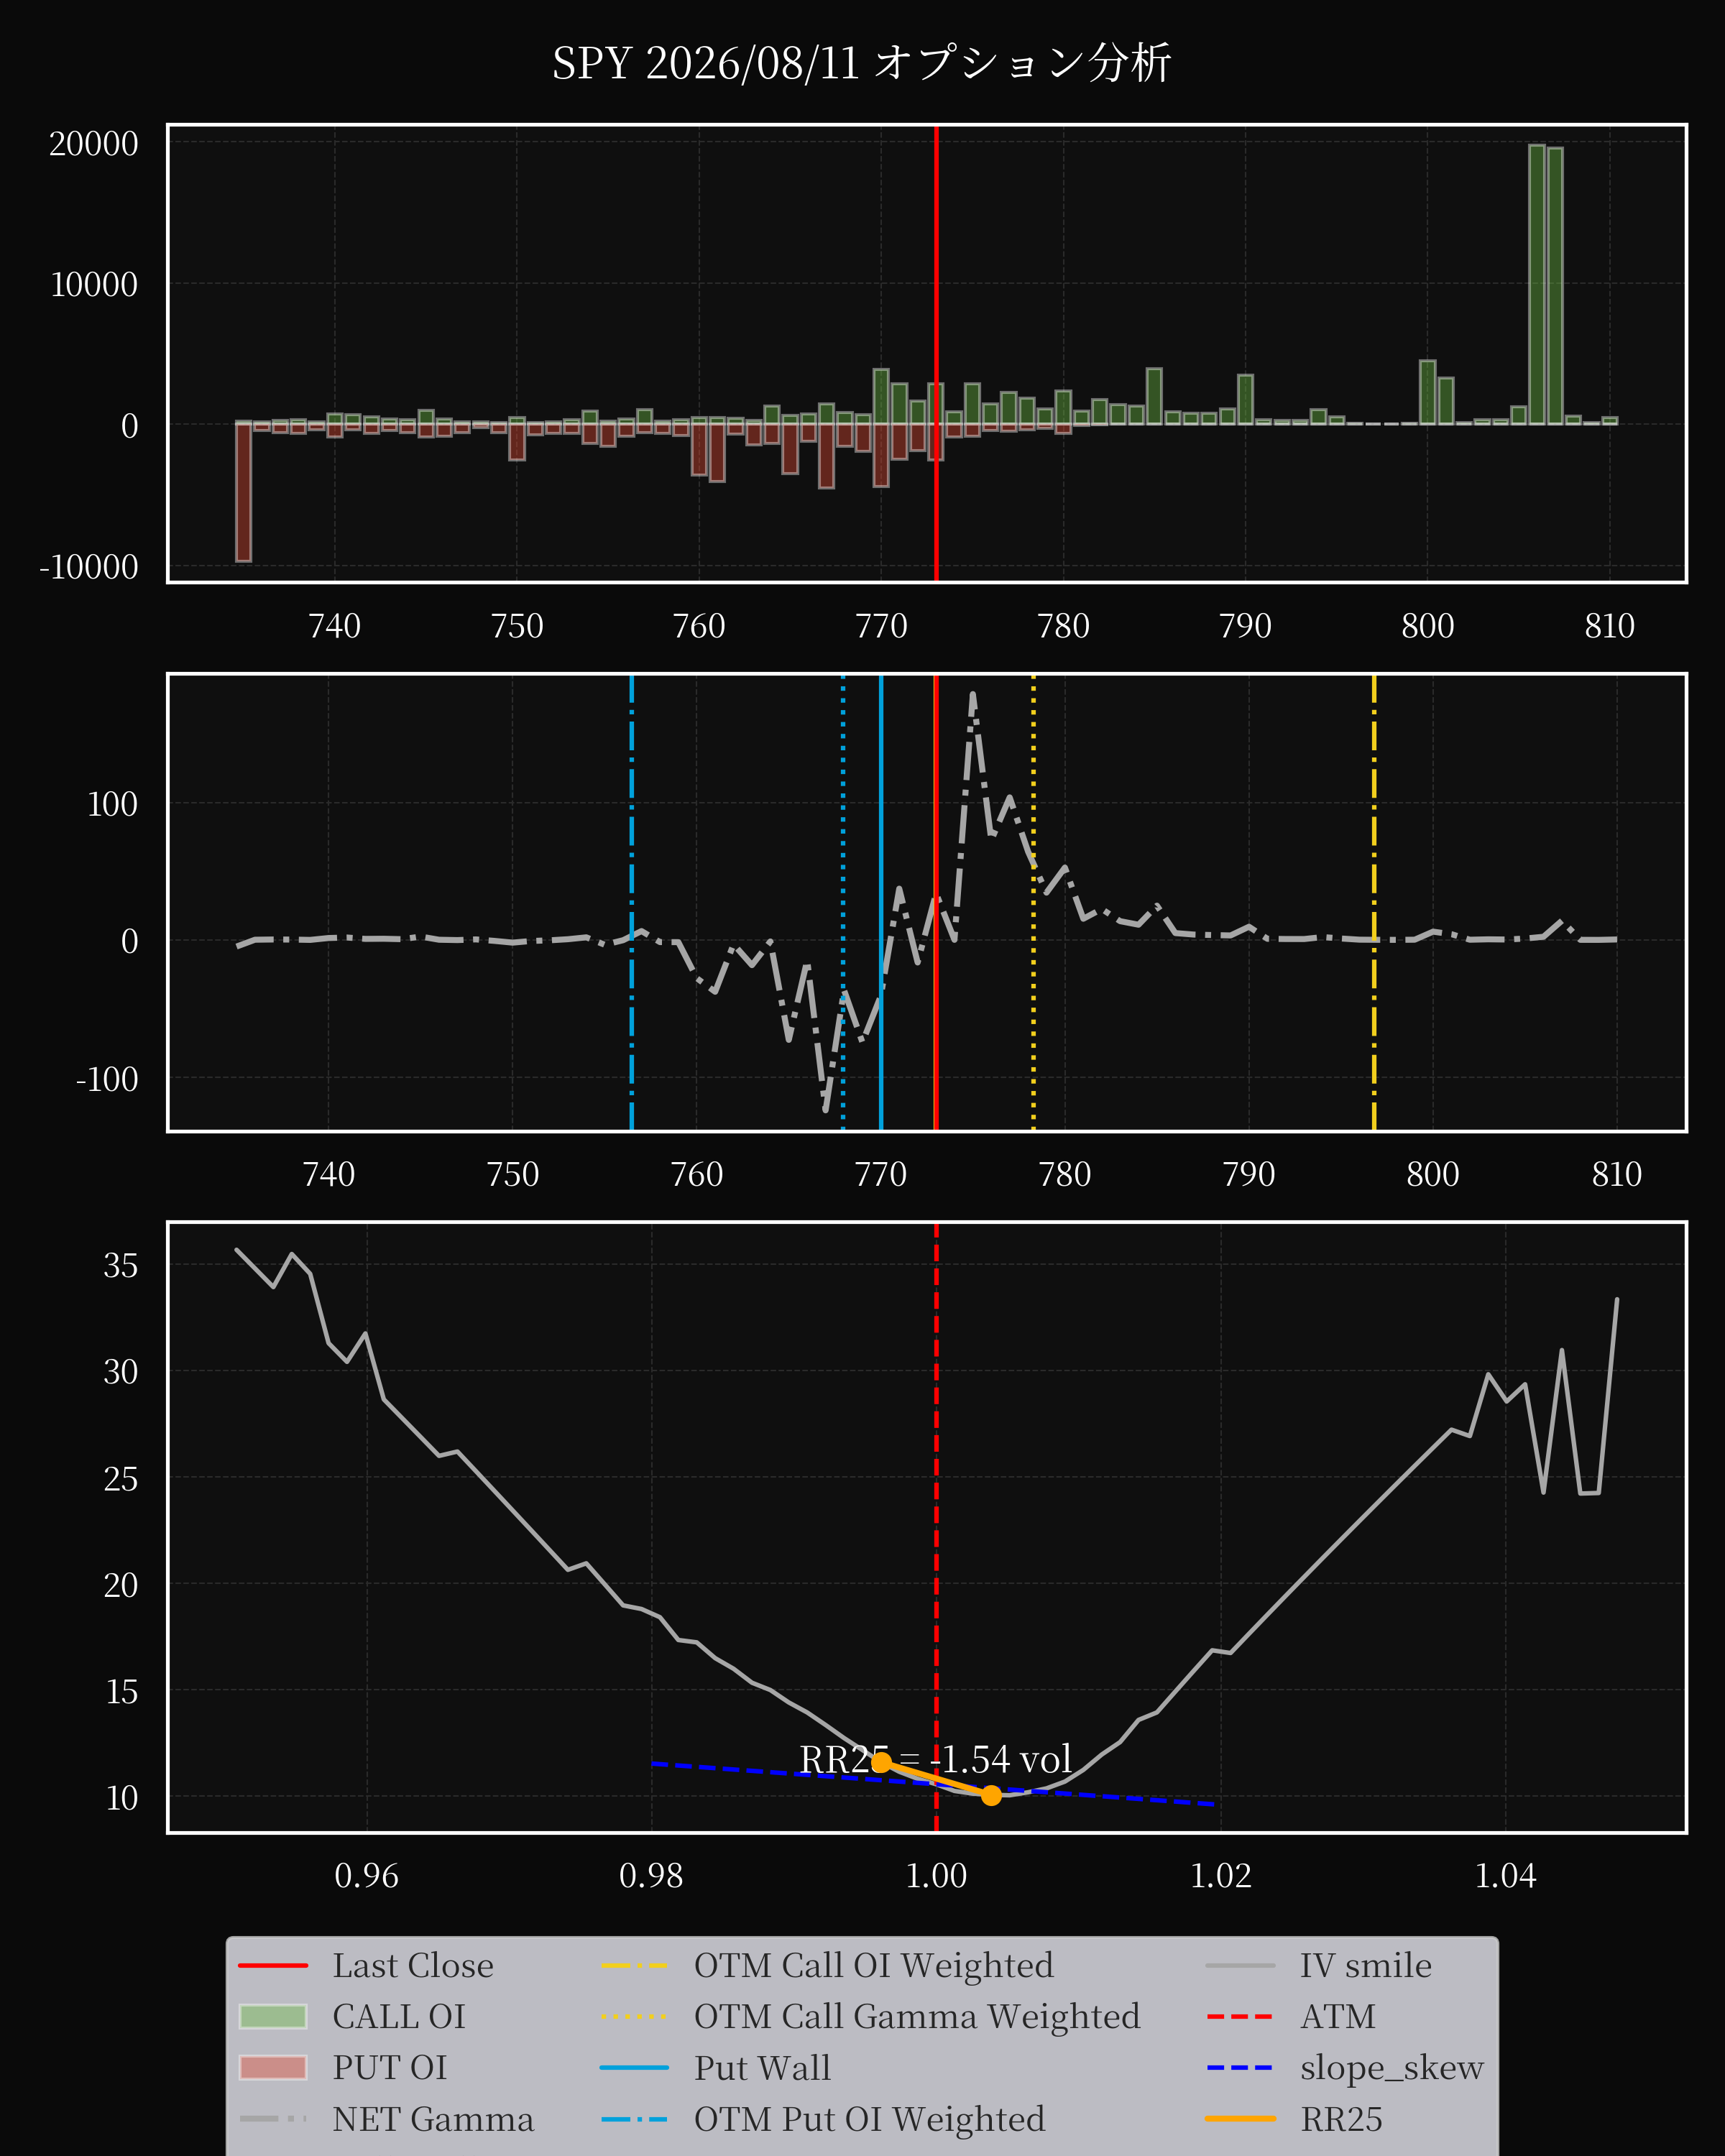Click the OTM Call OI Weighted yellow line near 797
1725x2156 pixels.
[x=1374, y=903]
